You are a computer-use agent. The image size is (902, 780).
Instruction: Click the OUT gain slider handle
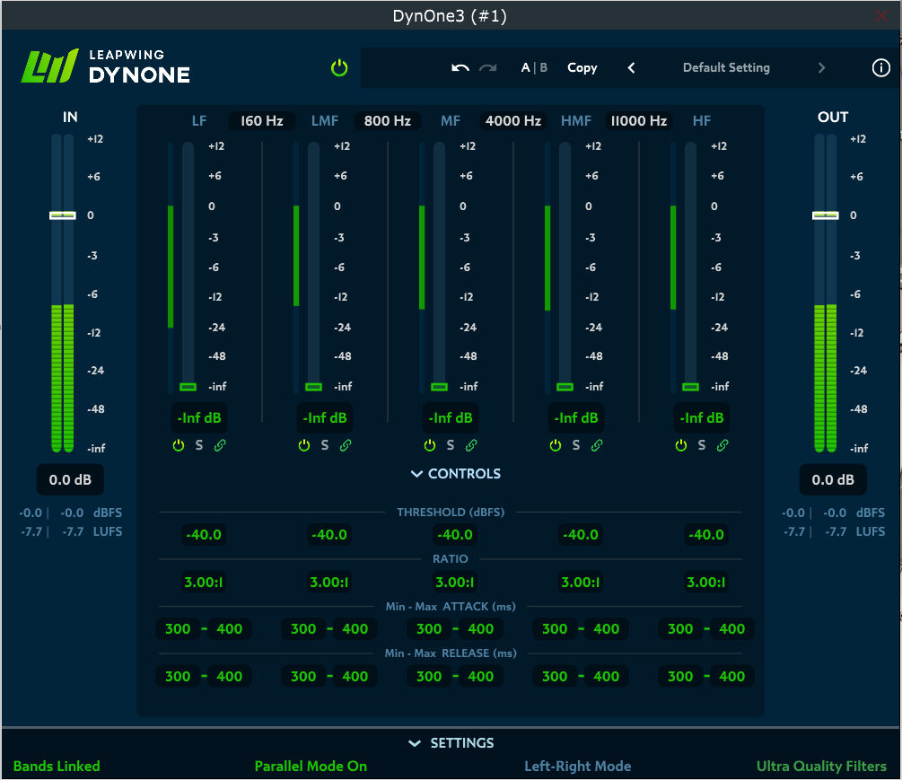(825, 215)
